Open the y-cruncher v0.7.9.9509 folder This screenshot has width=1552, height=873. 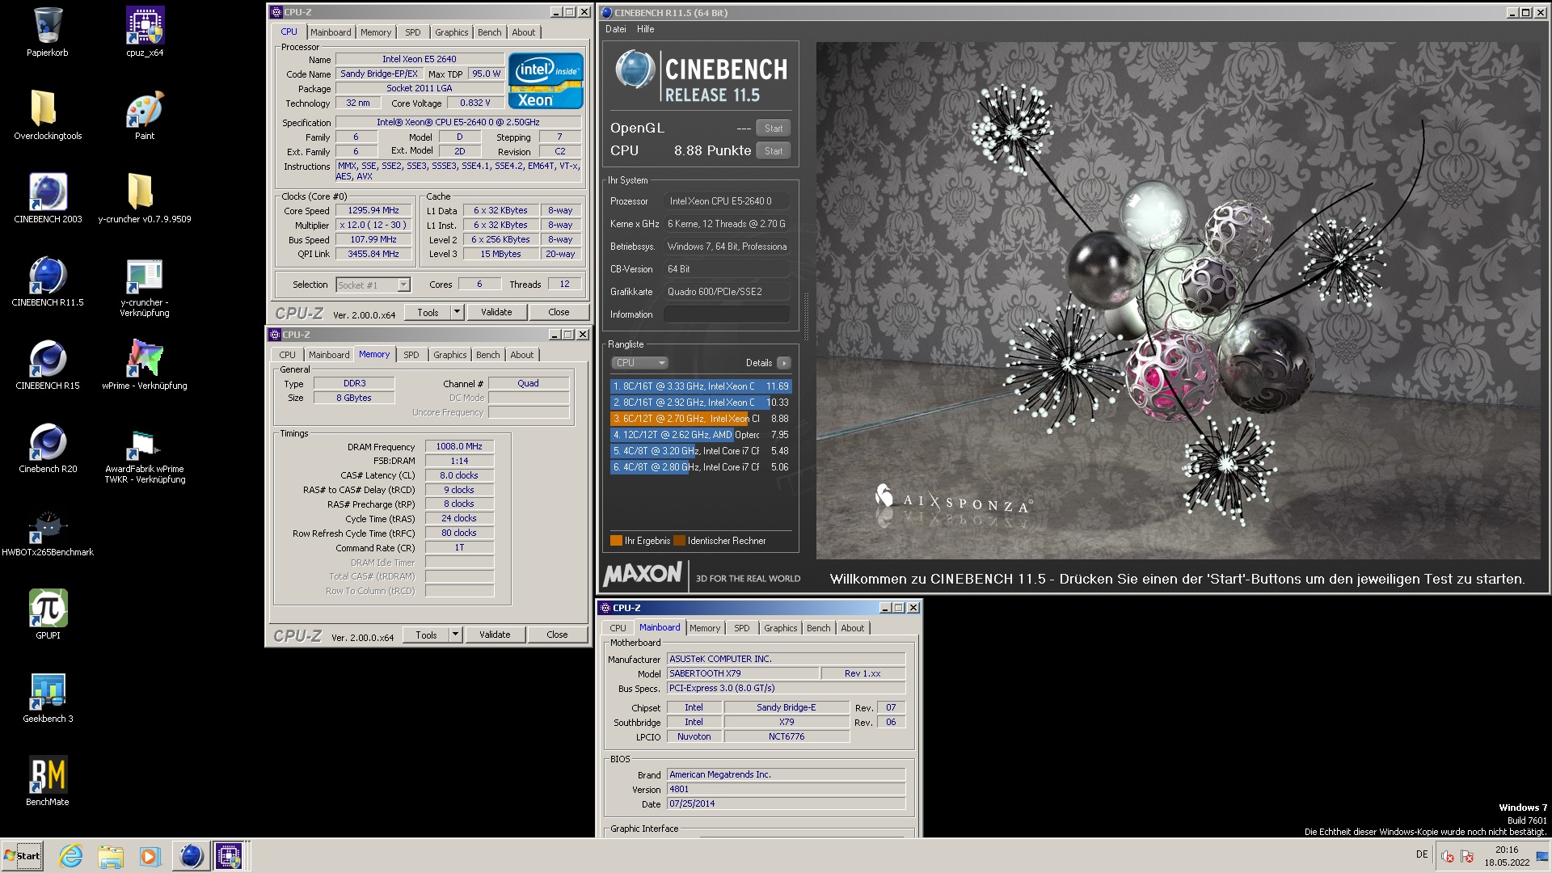click(x=145, y=199)
